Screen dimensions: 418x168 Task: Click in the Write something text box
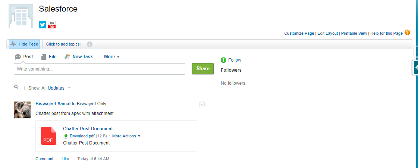(x=100, y=69)
